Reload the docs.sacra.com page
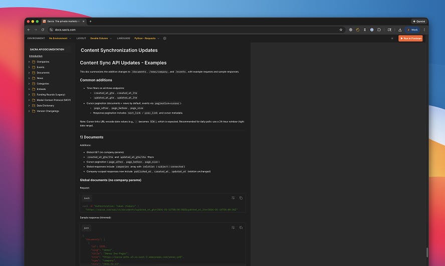 tap(43, 29)
